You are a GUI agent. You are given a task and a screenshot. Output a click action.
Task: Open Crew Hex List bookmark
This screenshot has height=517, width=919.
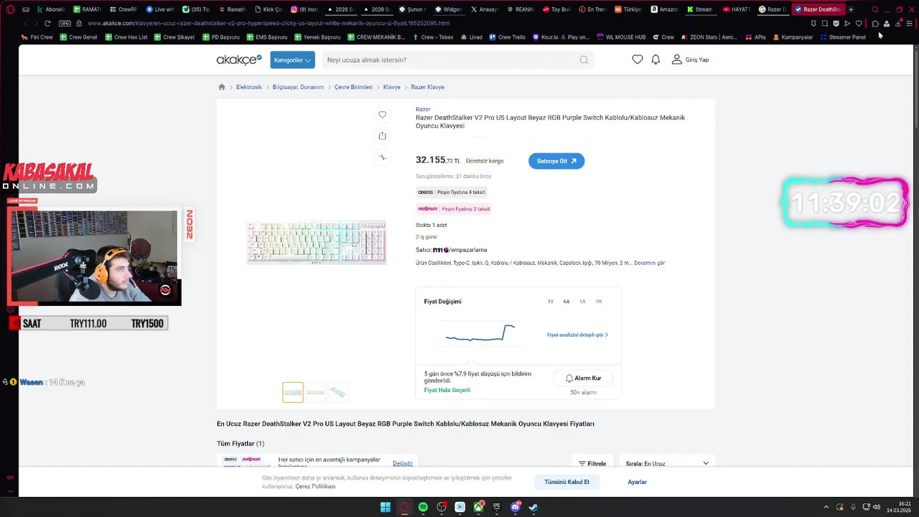coord(126,37)
